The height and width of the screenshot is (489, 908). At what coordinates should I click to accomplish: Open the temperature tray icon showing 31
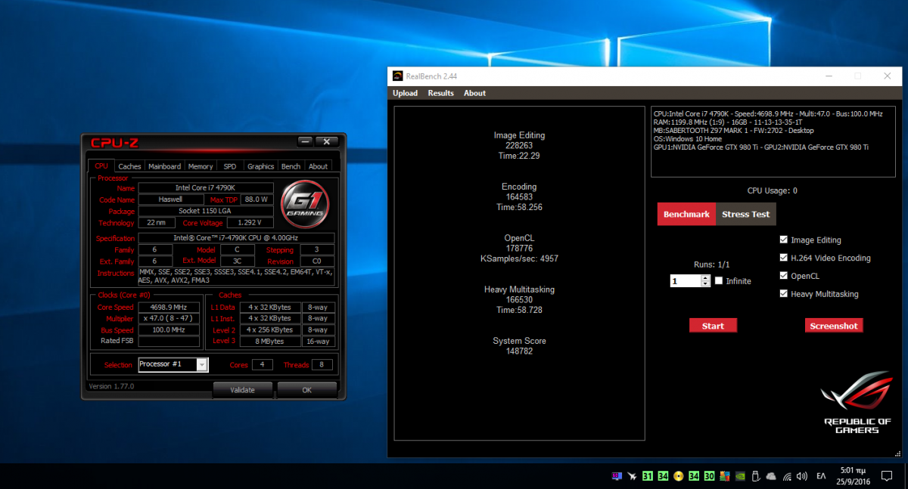pos(647,476)
